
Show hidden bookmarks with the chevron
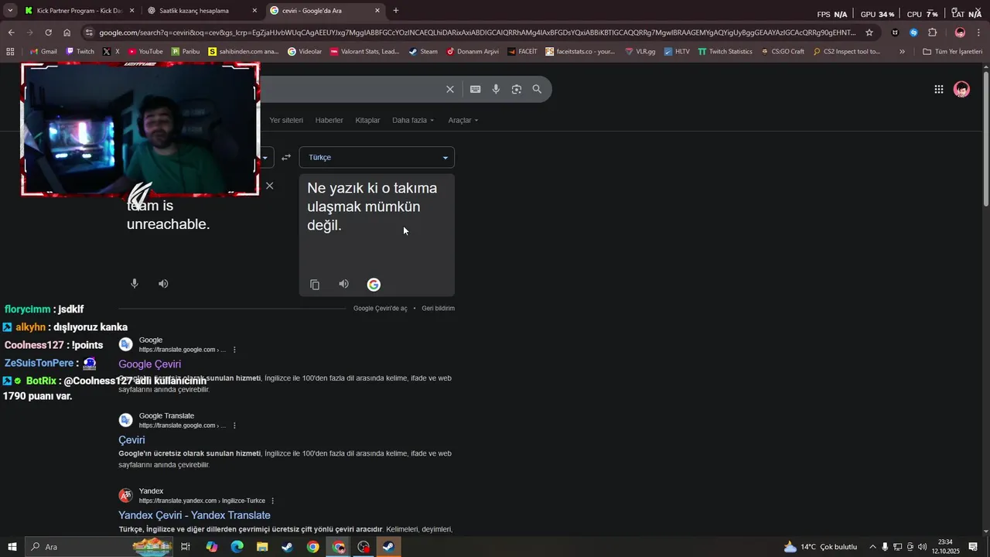coord(902,52)
